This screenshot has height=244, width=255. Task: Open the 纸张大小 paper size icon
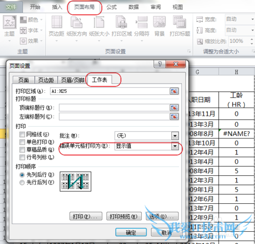click(99, 22)
